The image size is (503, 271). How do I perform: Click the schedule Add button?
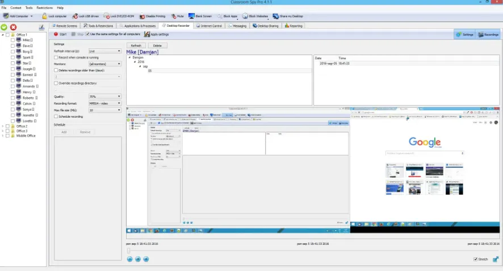64,132
